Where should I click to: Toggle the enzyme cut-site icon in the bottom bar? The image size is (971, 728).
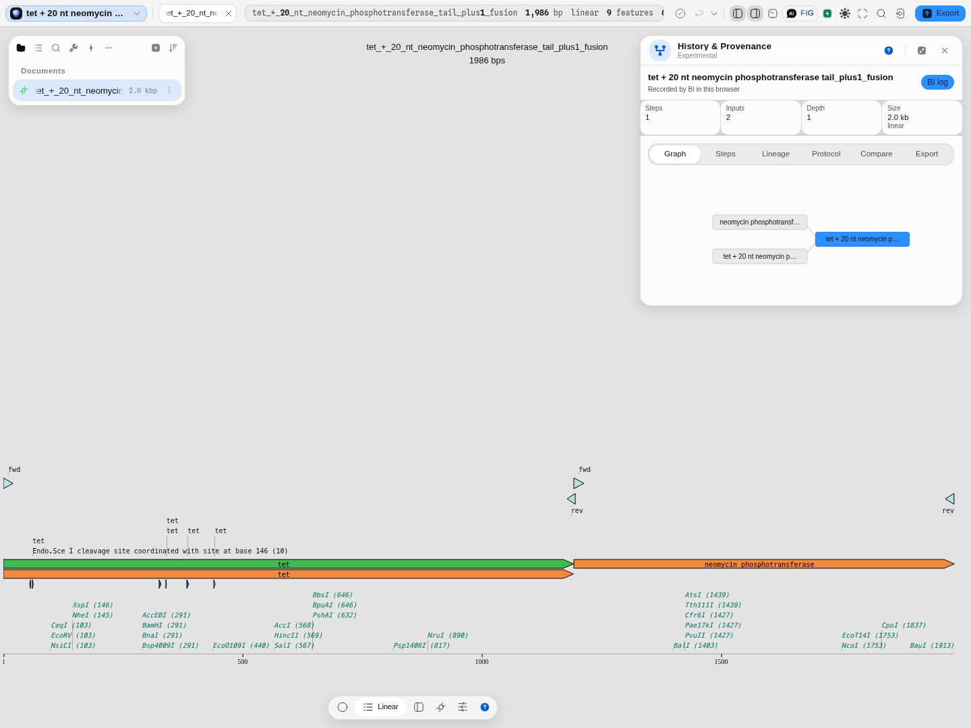tap(441, 707)
